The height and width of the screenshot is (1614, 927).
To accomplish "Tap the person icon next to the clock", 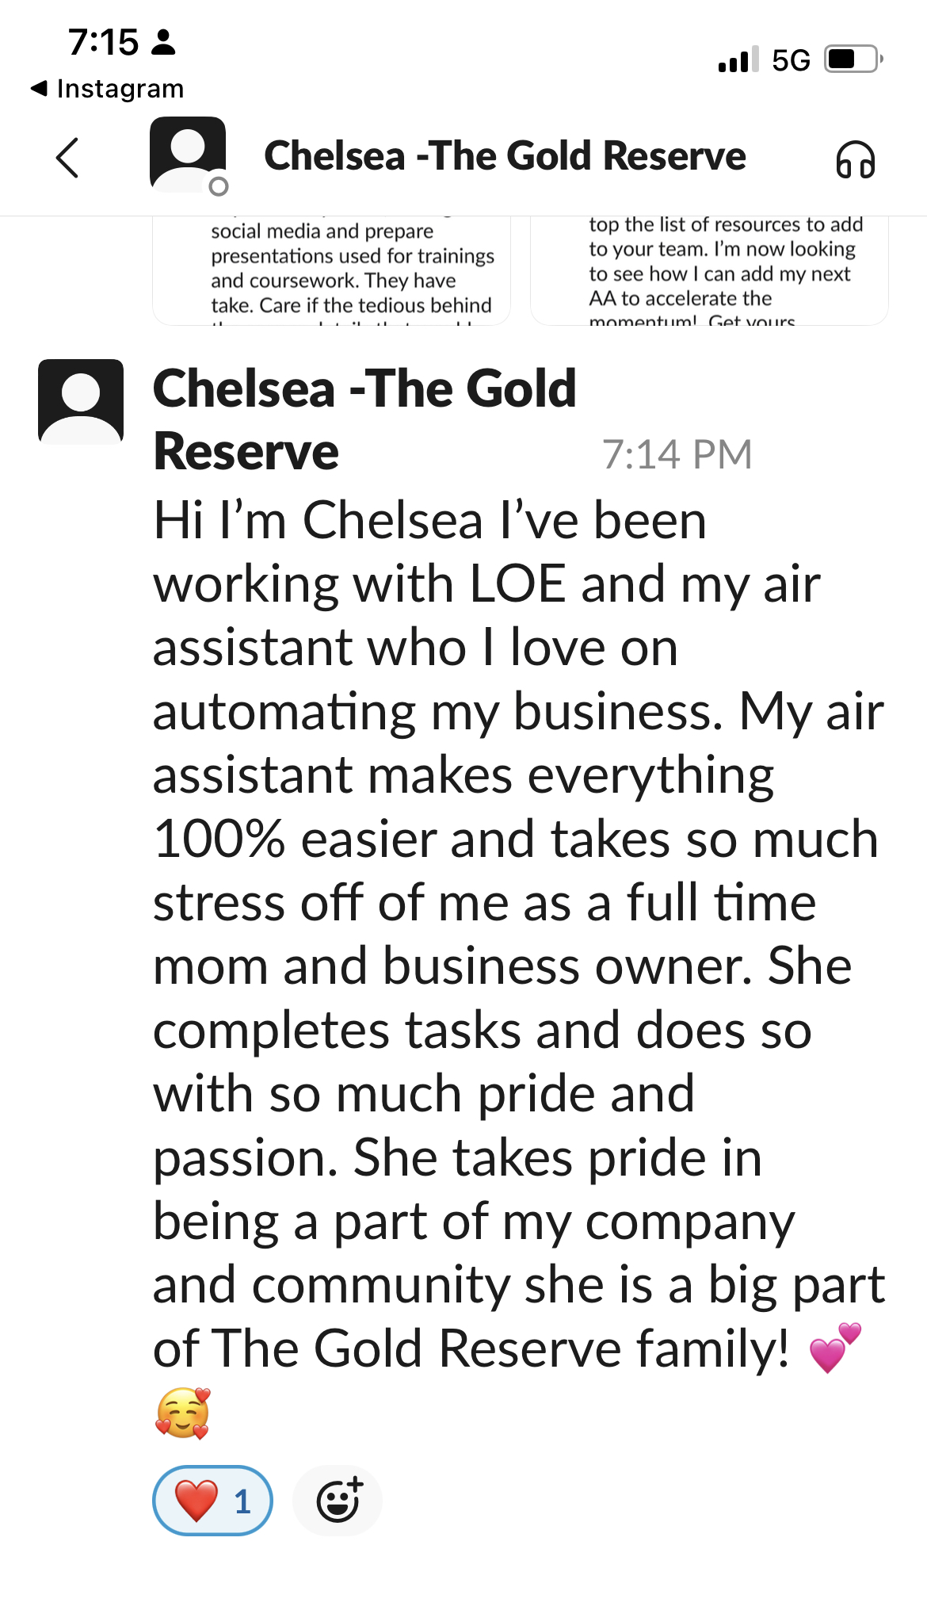I will [163, 42].
